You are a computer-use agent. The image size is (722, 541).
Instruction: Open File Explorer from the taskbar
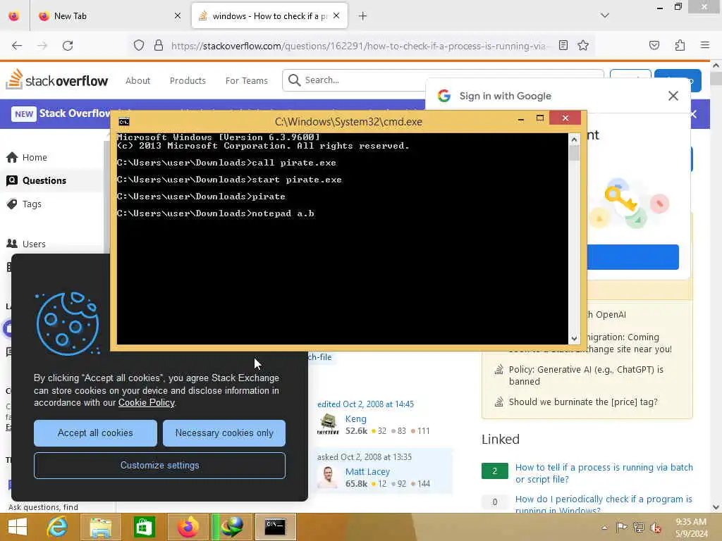[x=101, y=527]
